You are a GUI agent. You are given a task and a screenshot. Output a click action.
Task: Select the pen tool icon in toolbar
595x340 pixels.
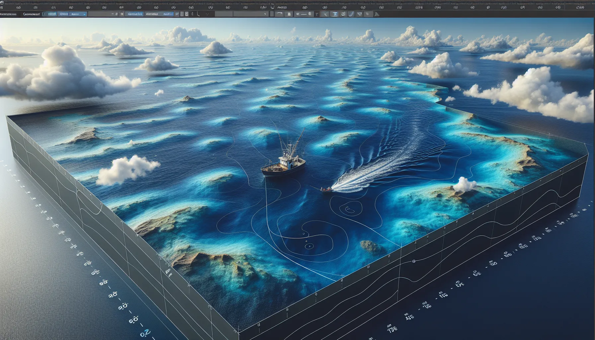[325, 14]
